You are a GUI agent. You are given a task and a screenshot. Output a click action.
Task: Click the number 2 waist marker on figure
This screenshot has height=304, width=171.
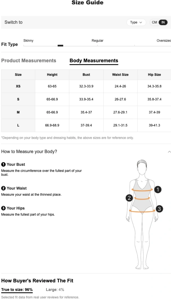point(129,198)
